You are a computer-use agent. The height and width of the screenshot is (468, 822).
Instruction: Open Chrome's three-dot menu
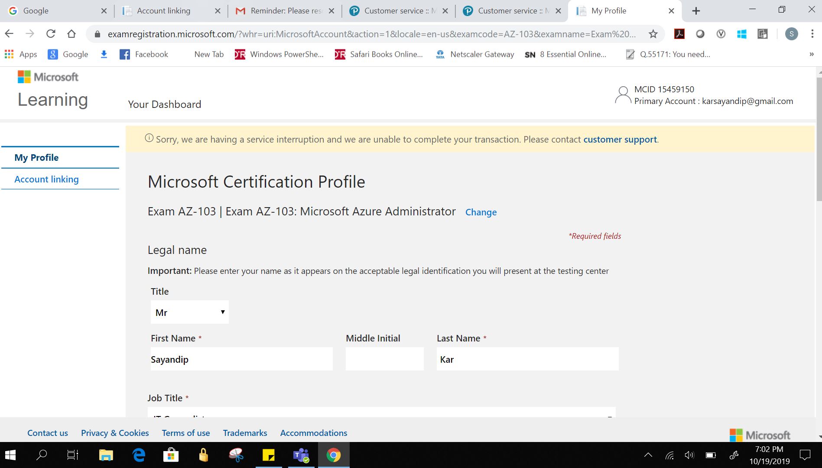(812, 34)
